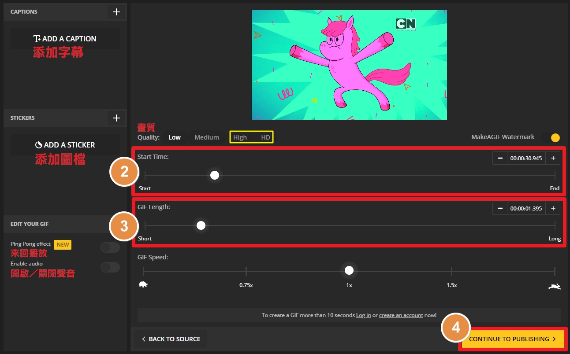570x354 pixels.
Task: Click the GIF Length value field
Action: (x=526, y=208)
